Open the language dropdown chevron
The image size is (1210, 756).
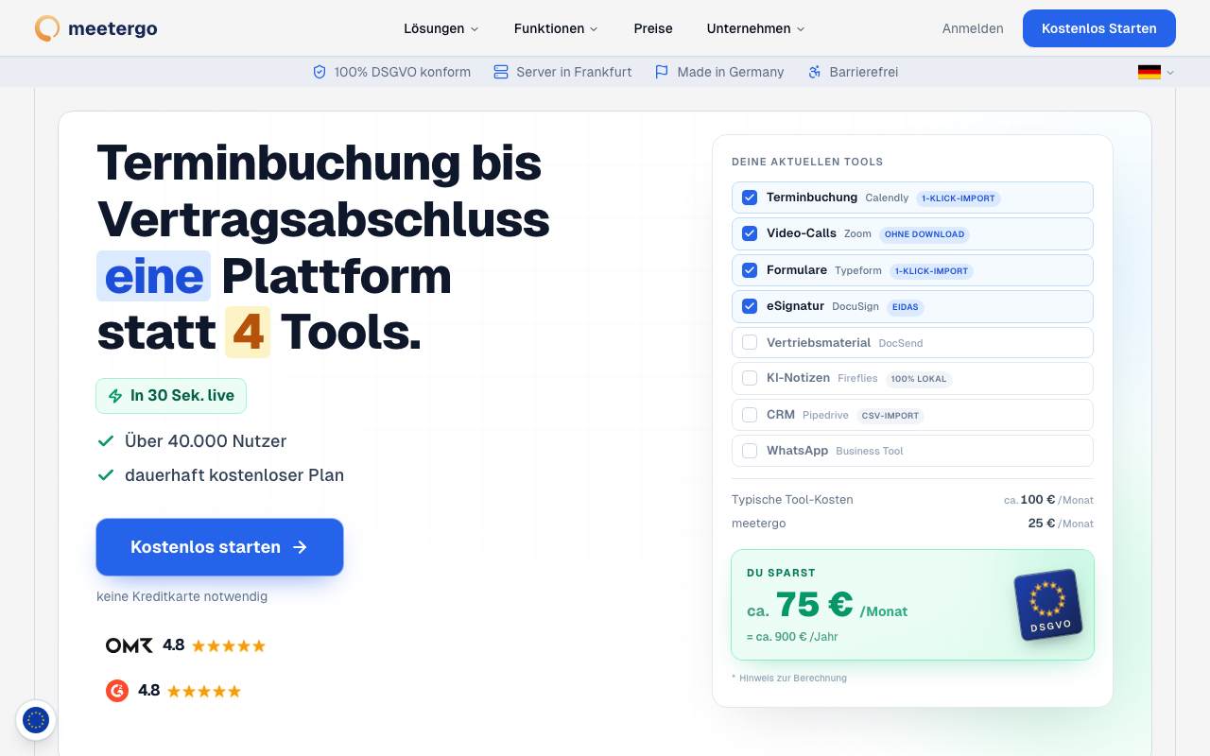click(1170, 73)
